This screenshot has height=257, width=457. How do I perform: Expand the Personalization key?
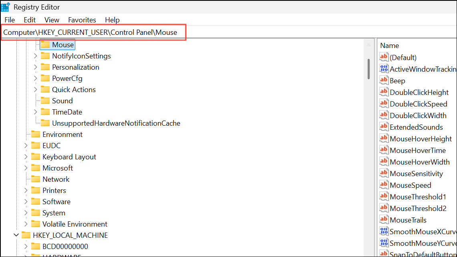(35, 67)
